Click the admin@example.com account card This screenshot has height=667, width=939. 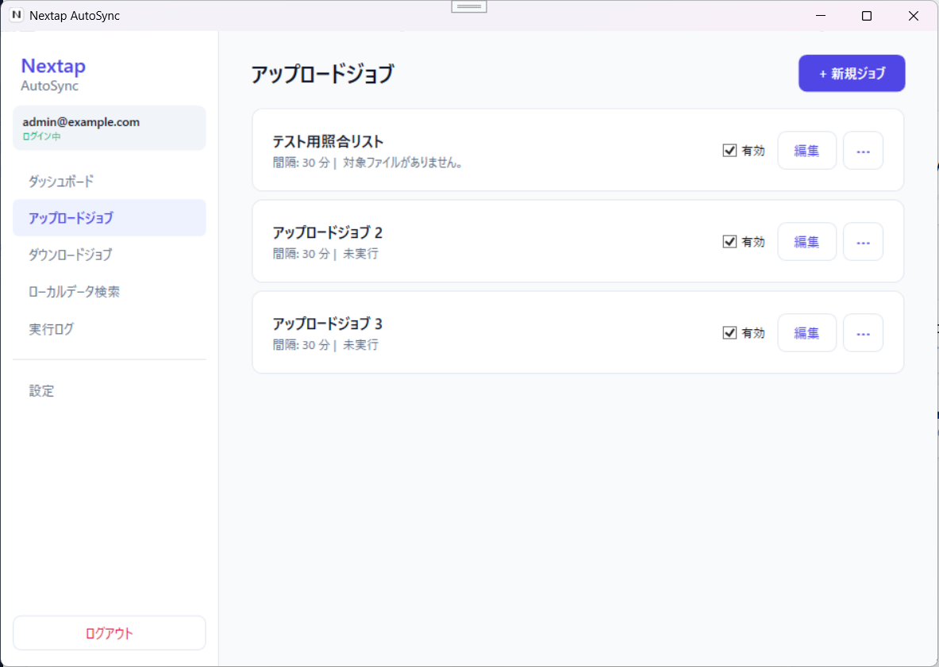tap(109, 128)
